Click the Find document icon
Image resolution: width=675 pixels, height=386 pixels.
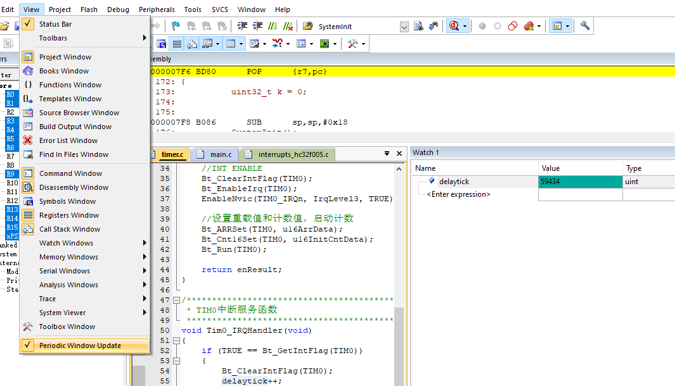pos(418,26)
